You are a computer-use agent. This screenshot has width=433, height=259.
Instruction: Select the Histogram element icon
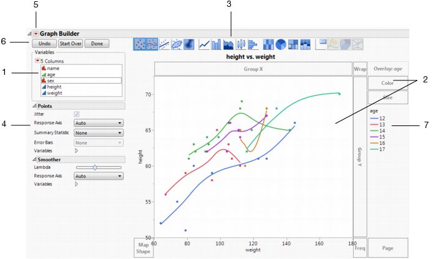(x=253, y=44)
